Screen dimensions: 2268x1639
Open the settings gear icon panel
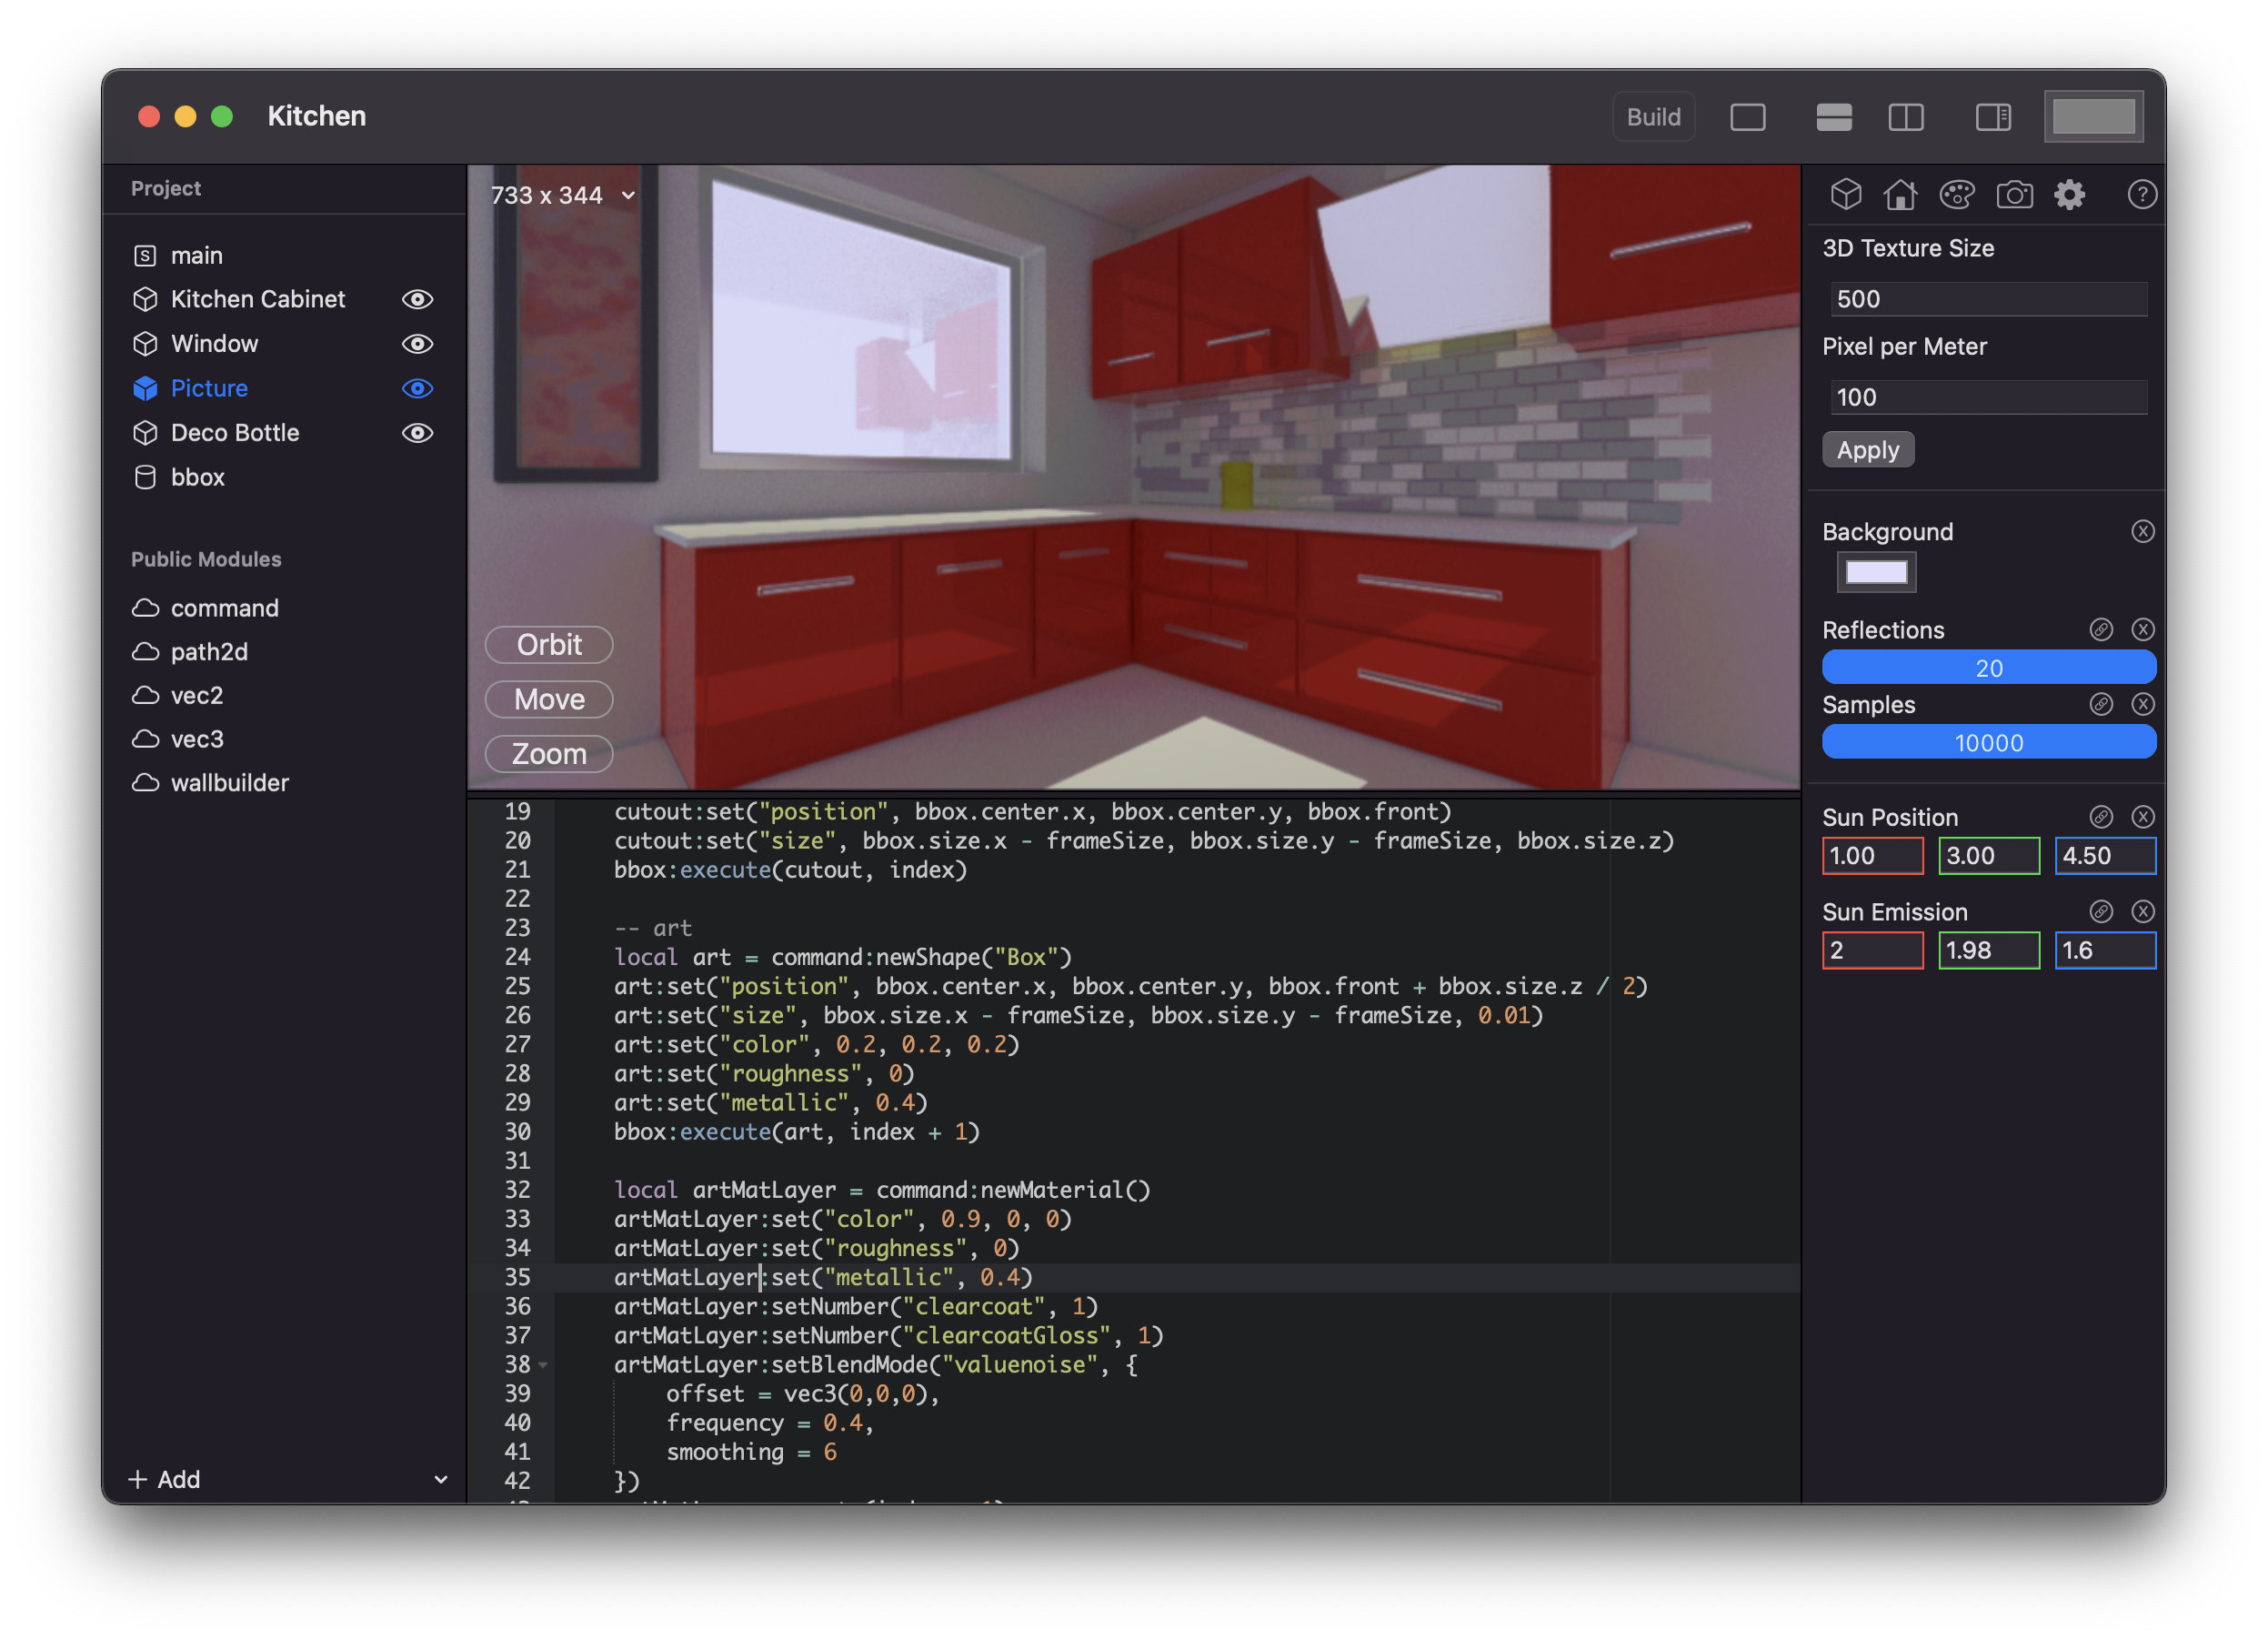[x=2074, y=194]
